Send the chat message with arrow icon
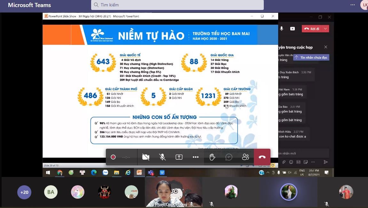The width and height of the screenshot is (368, 208). [325, 162]
